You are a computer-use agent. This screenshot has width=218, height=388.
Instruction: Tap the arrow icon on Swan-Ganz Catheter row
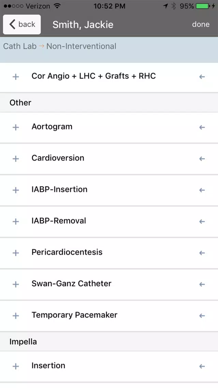click(x=202, y=284)
